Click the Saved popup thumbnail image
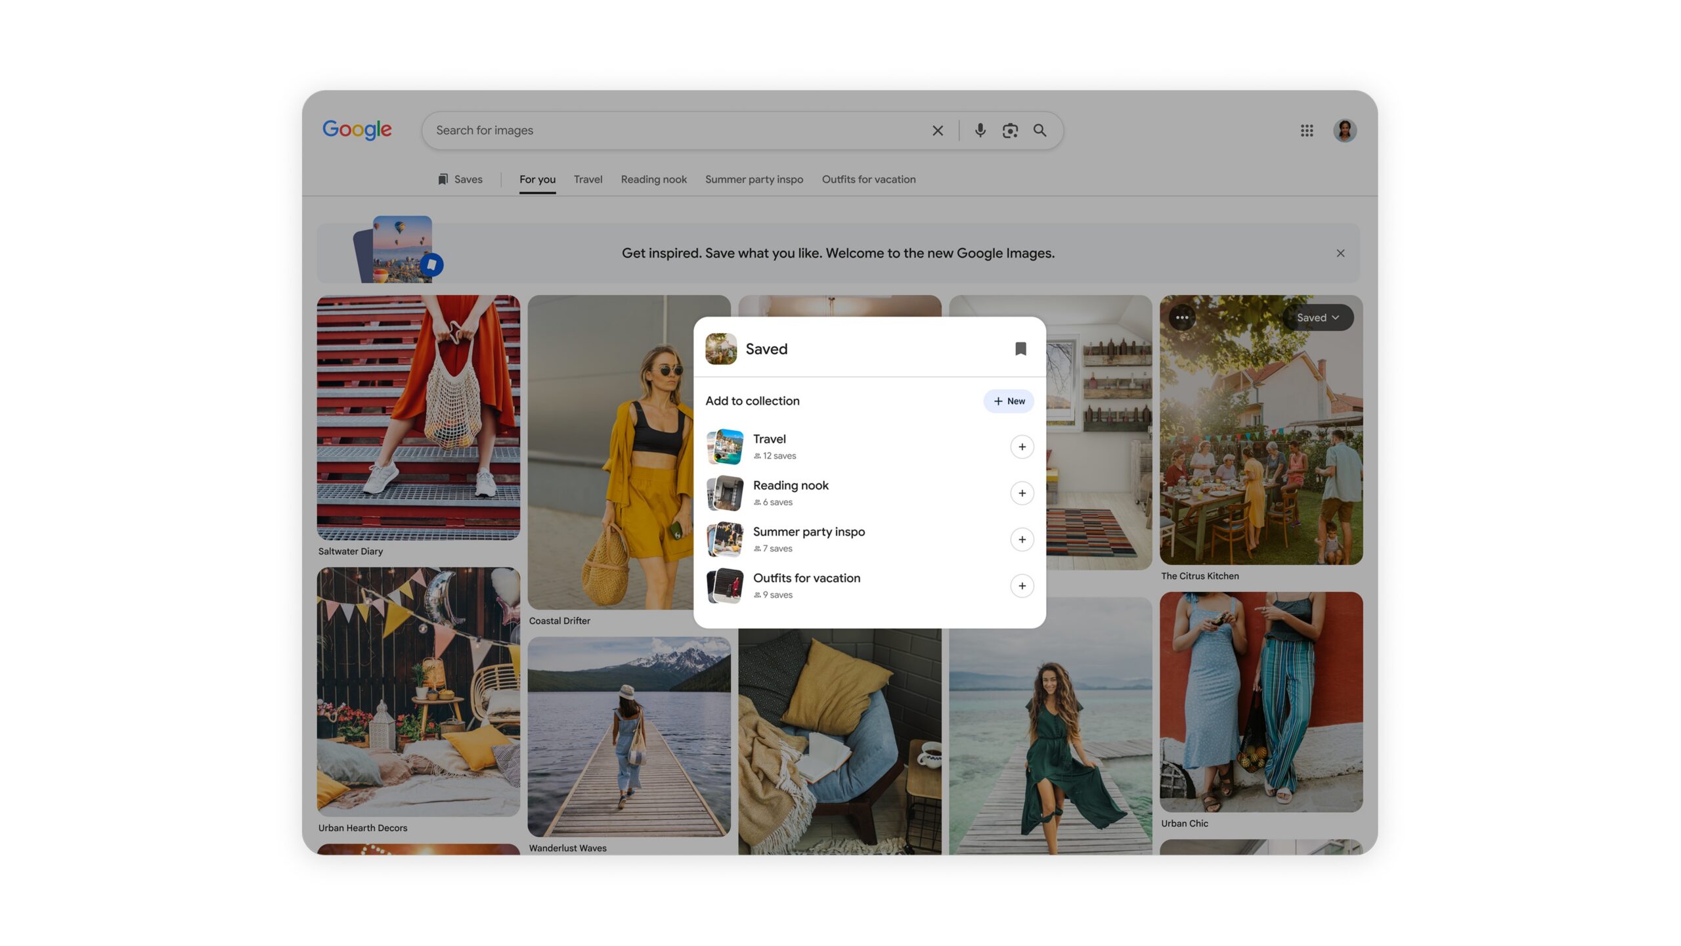 coord(721,349)
